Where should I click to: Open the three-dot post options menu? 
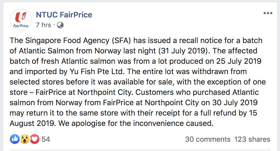coord(268,13)
